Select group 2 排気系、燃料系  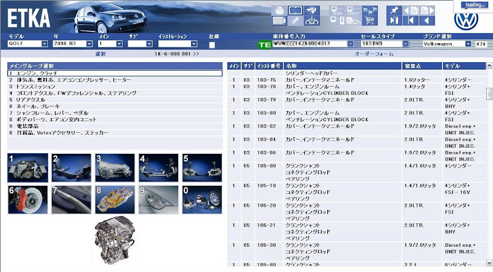[x=115, y=80]
